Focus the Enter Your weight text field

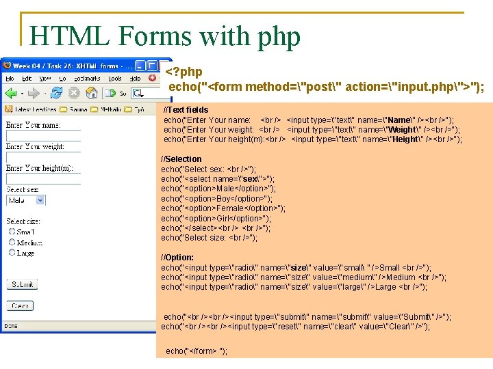[43, 157]
